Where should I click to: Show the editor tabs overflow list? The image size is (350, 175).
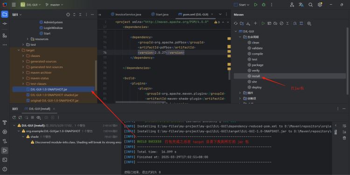[x=220, y=14]
